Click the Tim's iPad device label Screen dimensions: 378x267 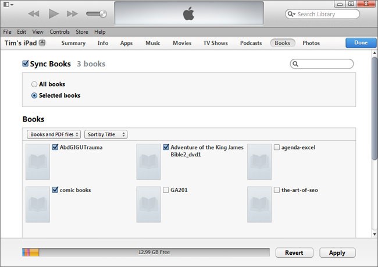21,43
